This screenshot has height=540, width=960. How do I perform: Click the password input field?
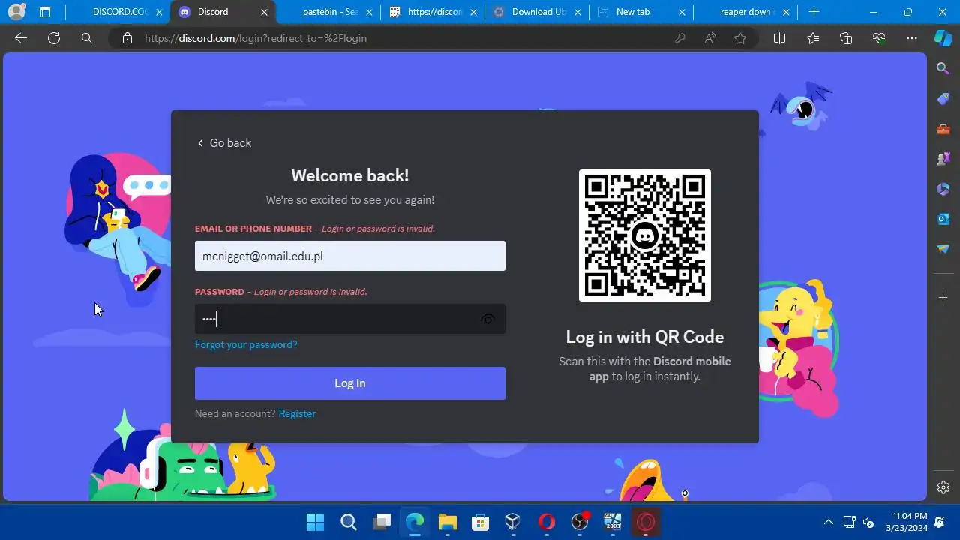350,319
